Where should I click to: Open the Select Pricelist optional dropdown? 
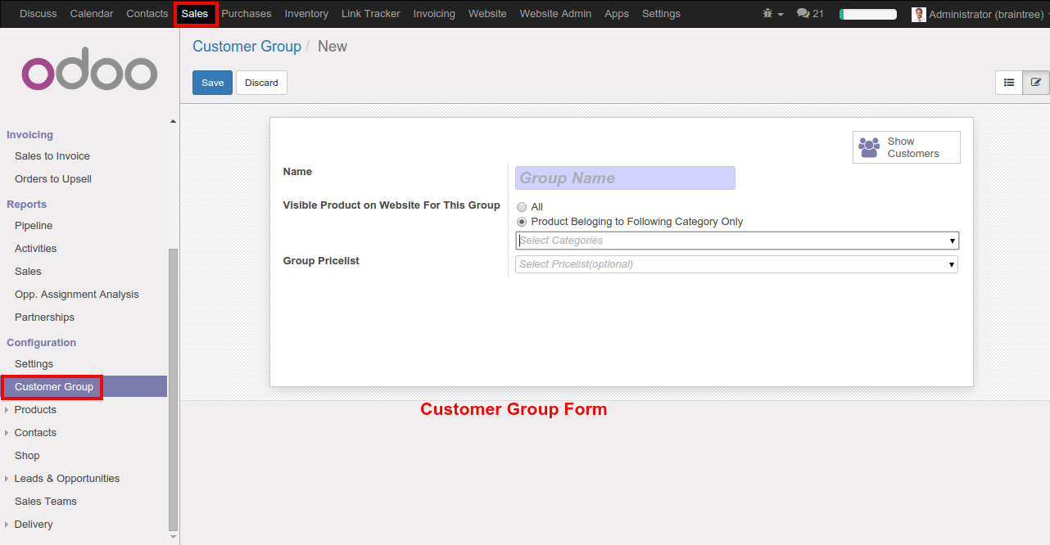click(735, 263)
